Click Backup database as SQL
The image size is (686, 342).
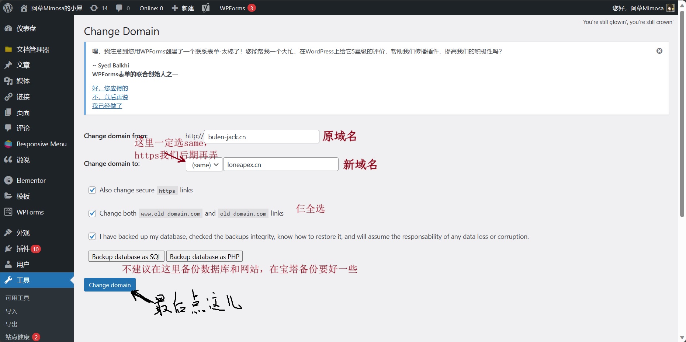[x=127, y=256]
